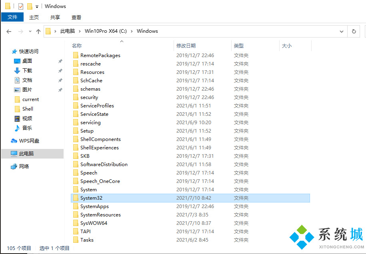Image resolution: width=366 pixels, height=254 pixels.
Task: Switch to the 共享 ribbon tab
Action: point(55,17)
